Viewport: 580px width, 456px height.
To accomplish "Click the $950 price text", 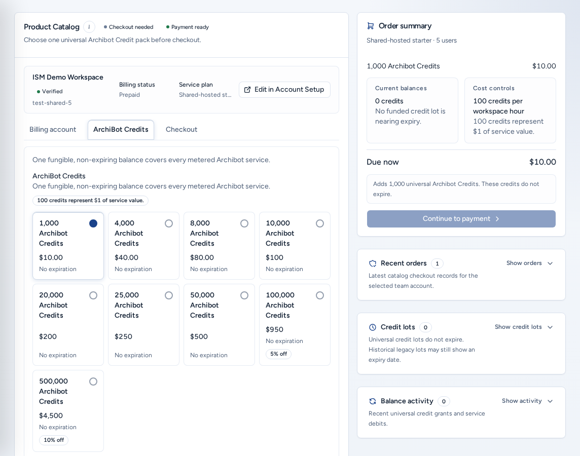I will (x=274, y=330).
